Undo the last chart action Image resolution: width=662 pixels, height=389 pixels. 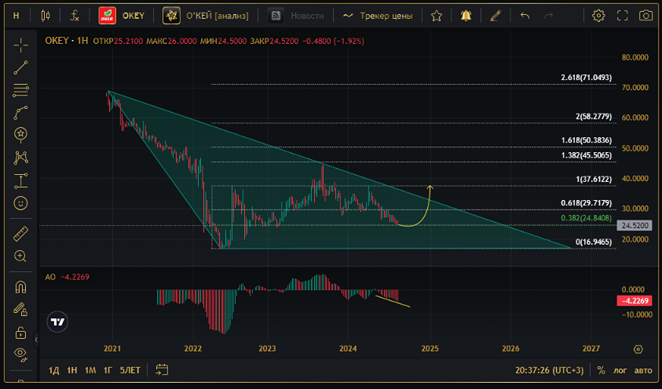[525, 16]
